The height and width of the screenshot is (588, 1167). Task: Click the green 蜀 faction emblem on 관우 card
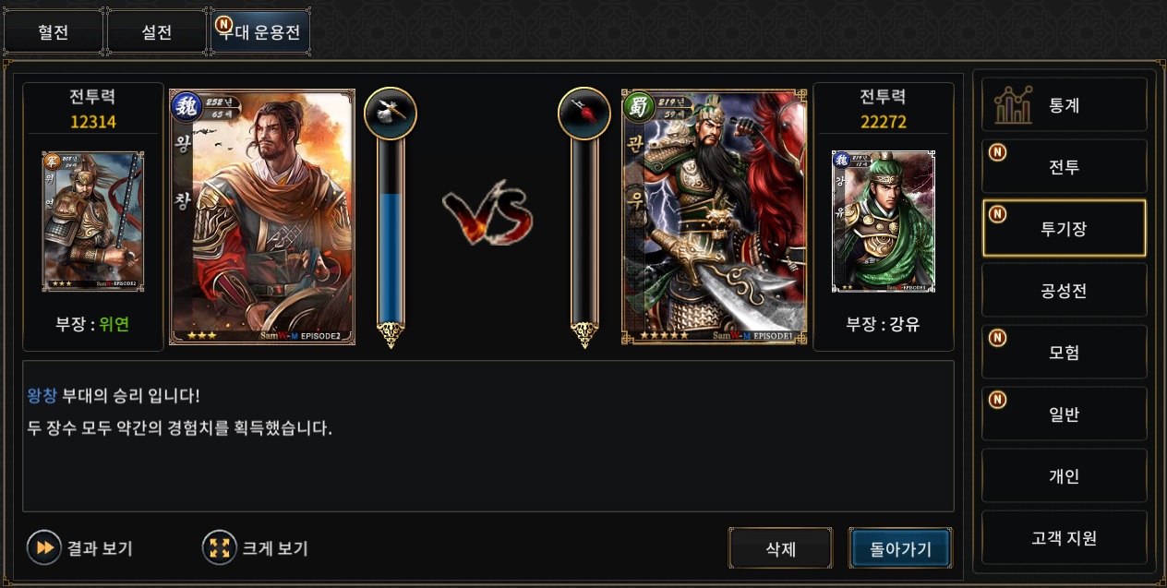tap(637, 106)
